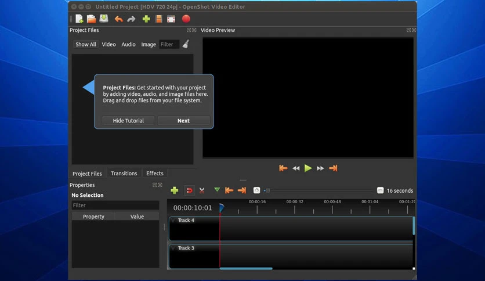
Task: Filter project files by Audio
Action: [128, 44]
